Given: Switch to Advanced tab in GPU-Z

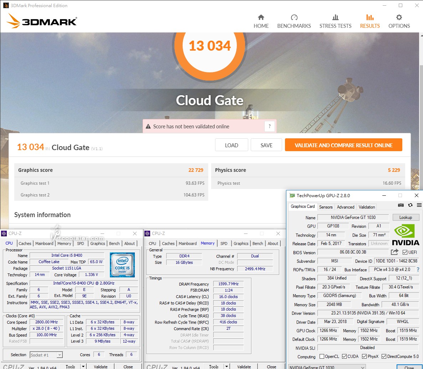Looking at the screenshot, I should [345, 207].
